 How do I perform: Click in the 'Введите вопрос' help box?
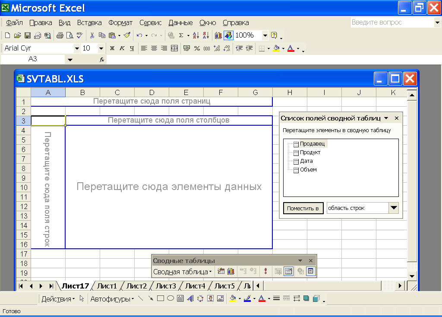(x=392, y=22)
